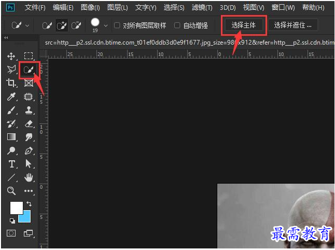Open the 滤镜(T) menu
Image resolution: width=335 pixels, height=250 pixels.
point(202,8)
